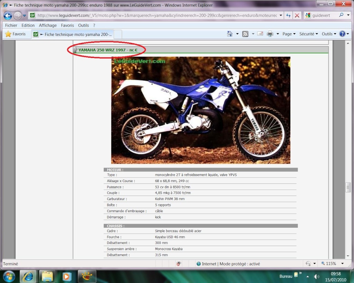Open the Fichier menu
The height and width of the screenshot is (283, 354).
11,25
